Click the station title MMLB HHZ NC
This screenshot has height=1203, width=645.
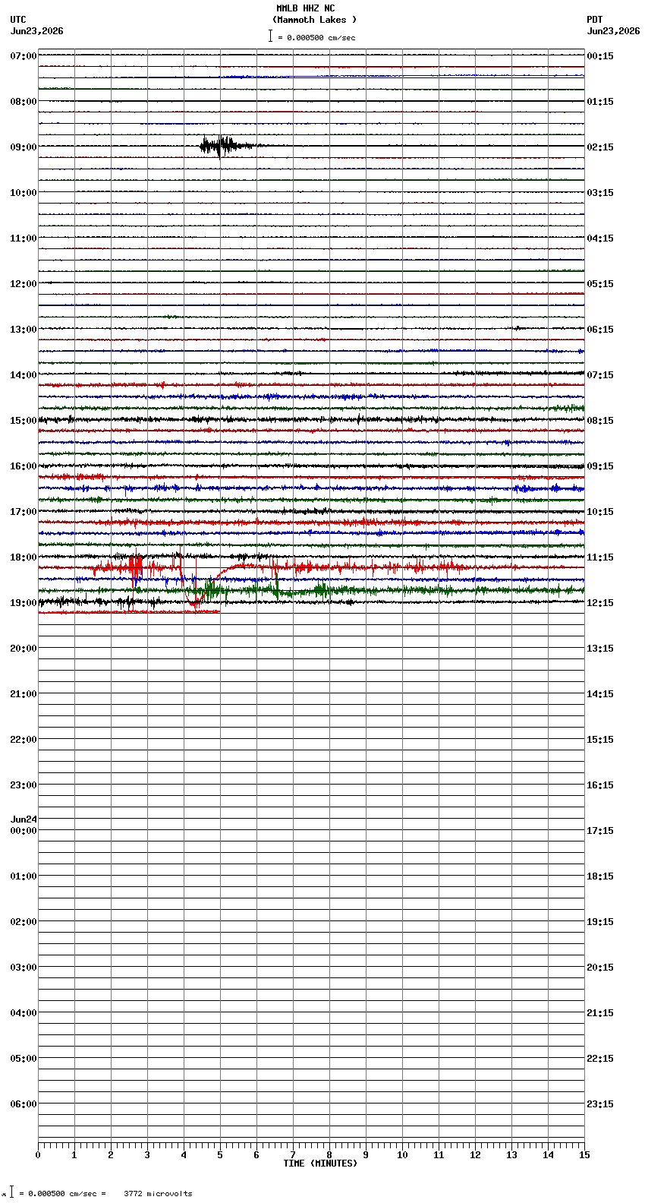[305, 8]
